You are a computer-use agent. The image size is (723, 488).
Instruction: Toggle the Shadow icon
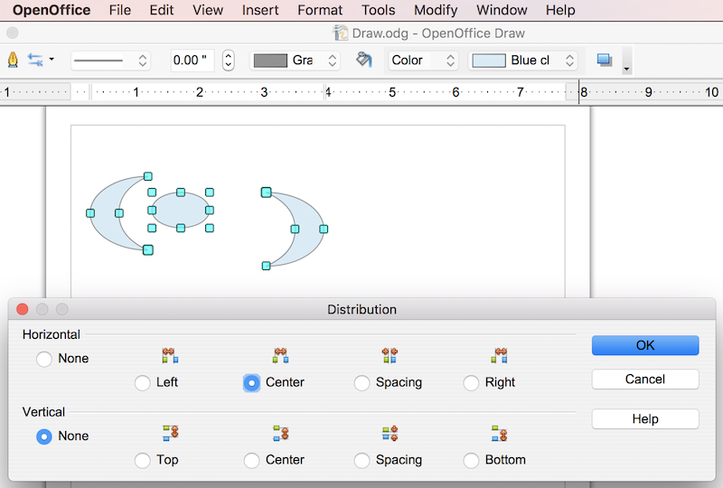tap(604, 60)
